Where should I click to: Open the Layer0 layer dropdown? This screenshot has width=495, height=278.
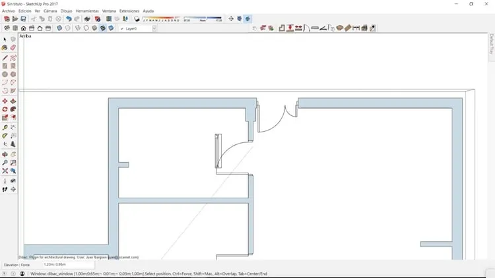(154, 28)
